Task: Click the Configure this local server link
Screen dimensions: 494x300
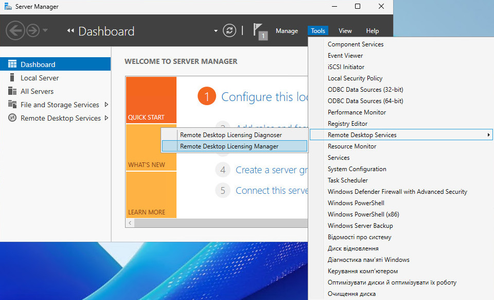Action: [264, 97]
